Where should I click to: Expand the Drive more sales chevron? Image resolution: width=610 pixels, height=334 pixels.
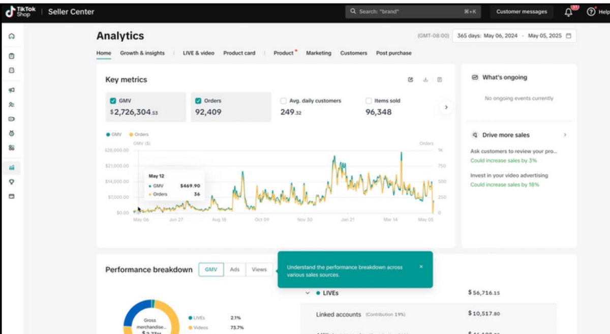pyautogui.click(x=565, y=135)
